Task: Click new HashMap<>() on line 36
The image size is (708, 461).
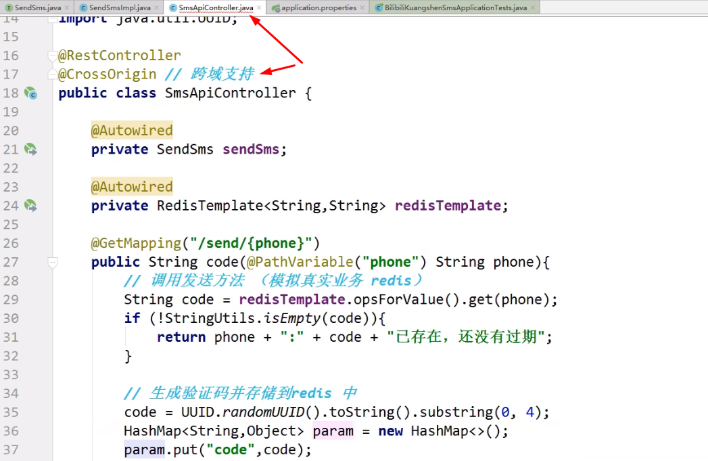Action: point(440,431)
